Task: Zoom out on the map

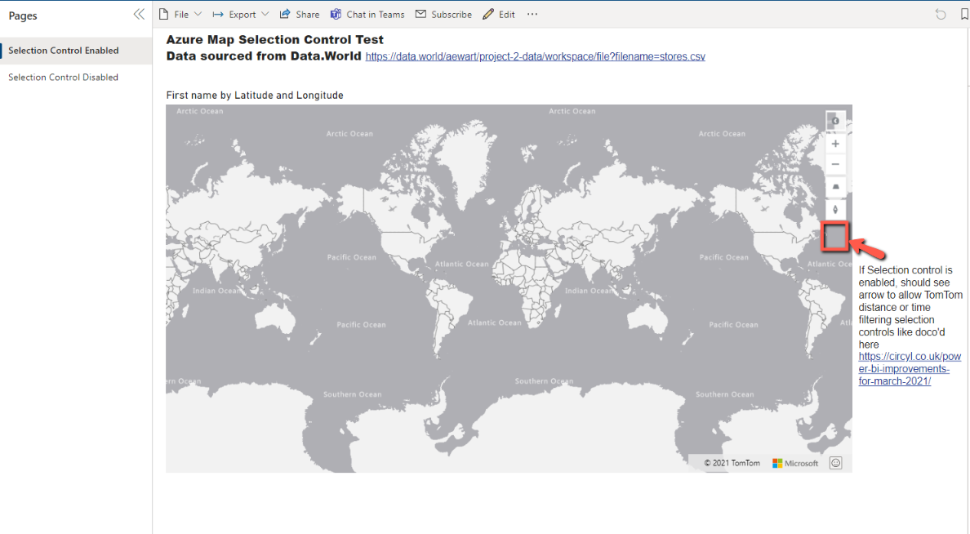Action: click(x=835, y=164)
